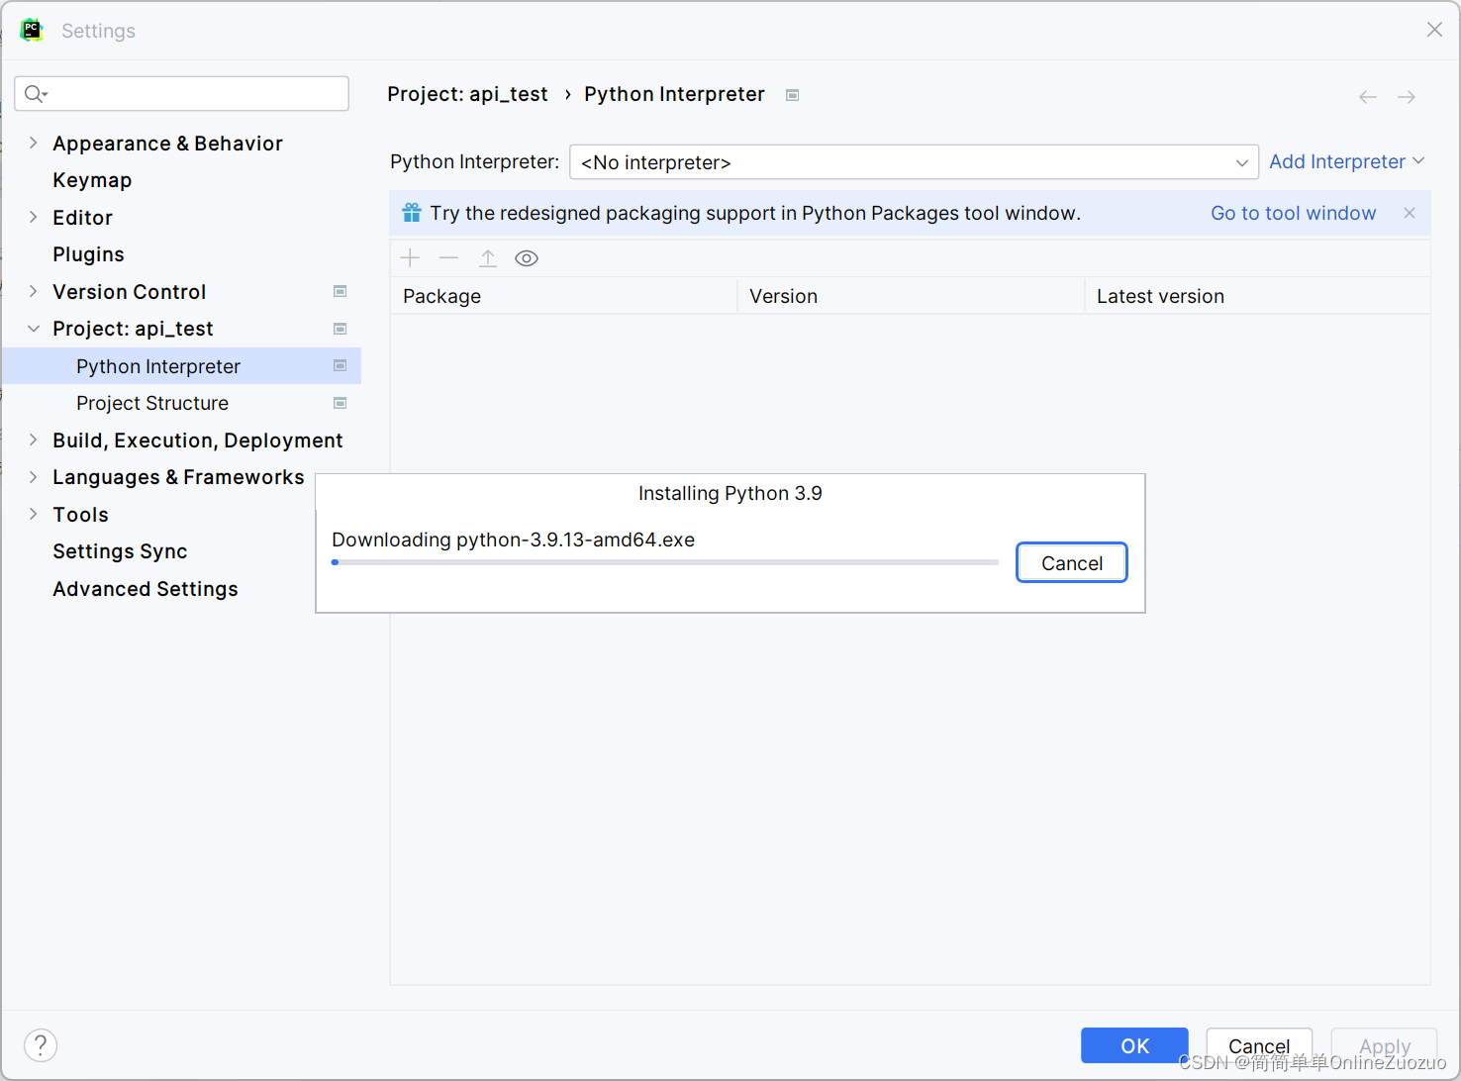Remove package with the minus icon
1461x1081 pixels.
point(448,258)
